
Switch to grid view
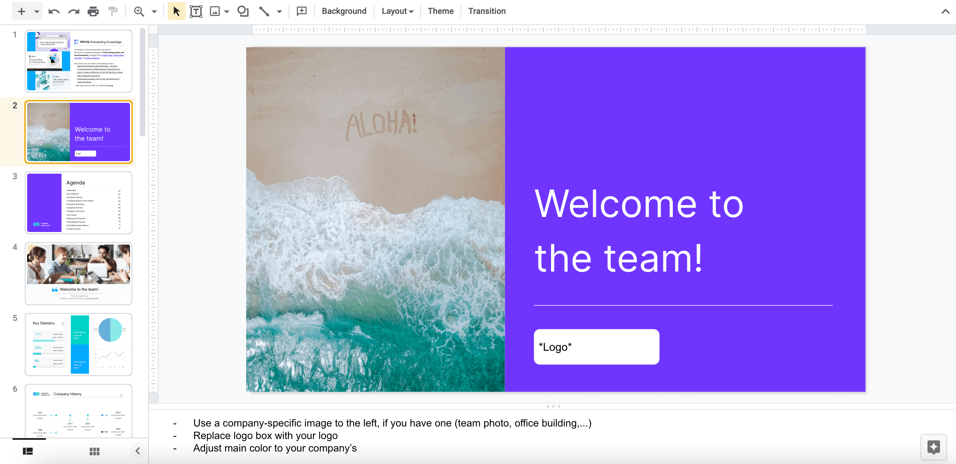95,451
